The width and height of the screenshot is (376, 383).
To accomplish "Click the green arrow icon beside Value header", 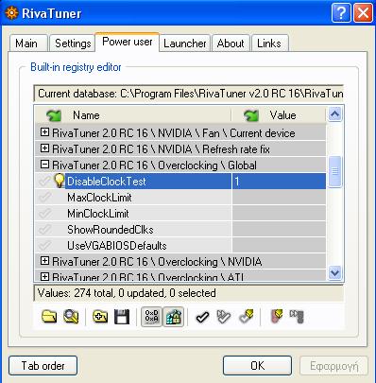I will tap(251, 115).
